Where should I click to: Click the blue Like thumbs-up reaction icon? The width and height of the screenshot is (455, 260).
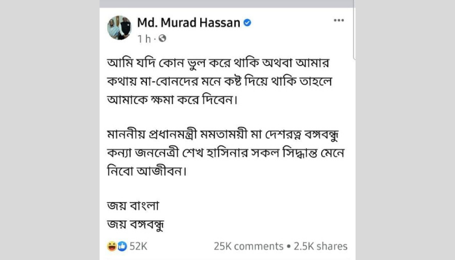[122, 246]
